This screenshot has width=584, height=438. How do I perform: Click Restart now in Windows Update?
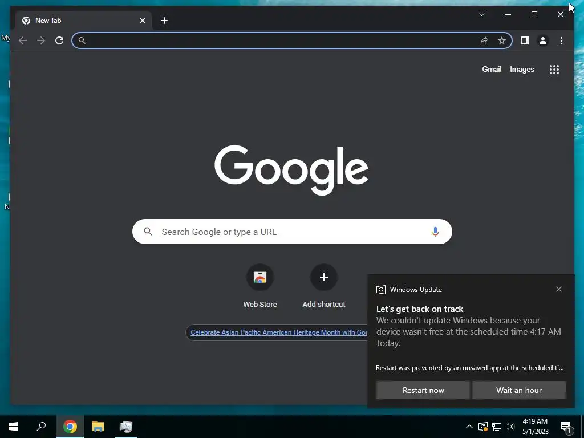(423, 390)
